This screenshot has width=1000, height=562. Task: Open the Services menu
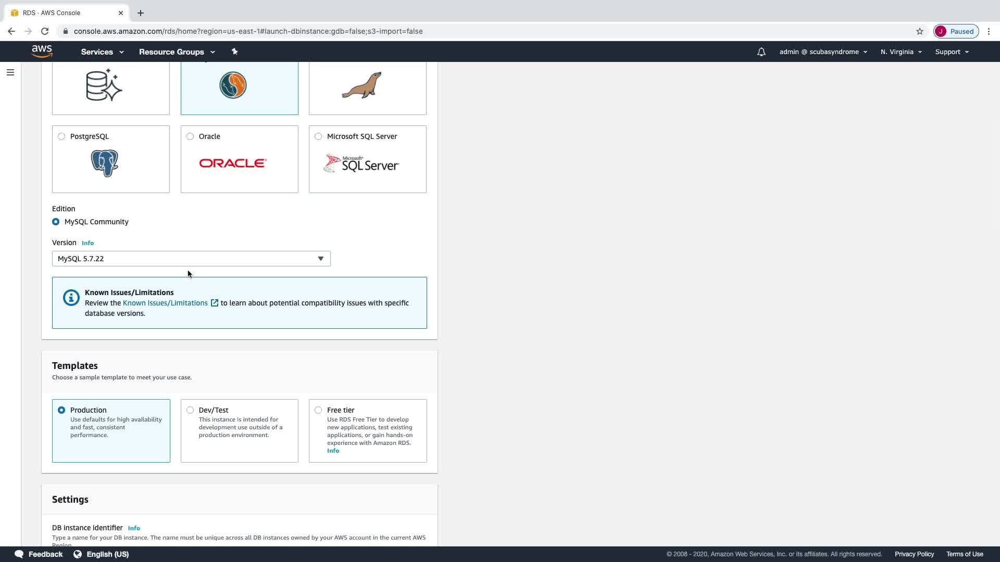102,52
